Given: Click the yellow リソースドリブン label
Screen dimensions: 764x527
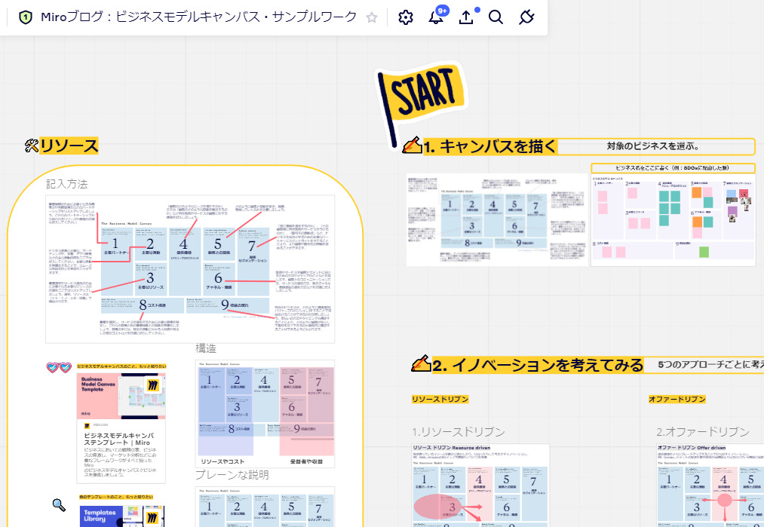Looking at the screenshot, I should click(440, 399).
